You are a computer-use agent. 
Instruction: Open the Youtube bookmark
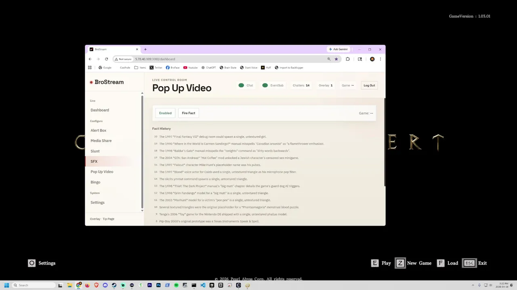[x=190, y=68]
